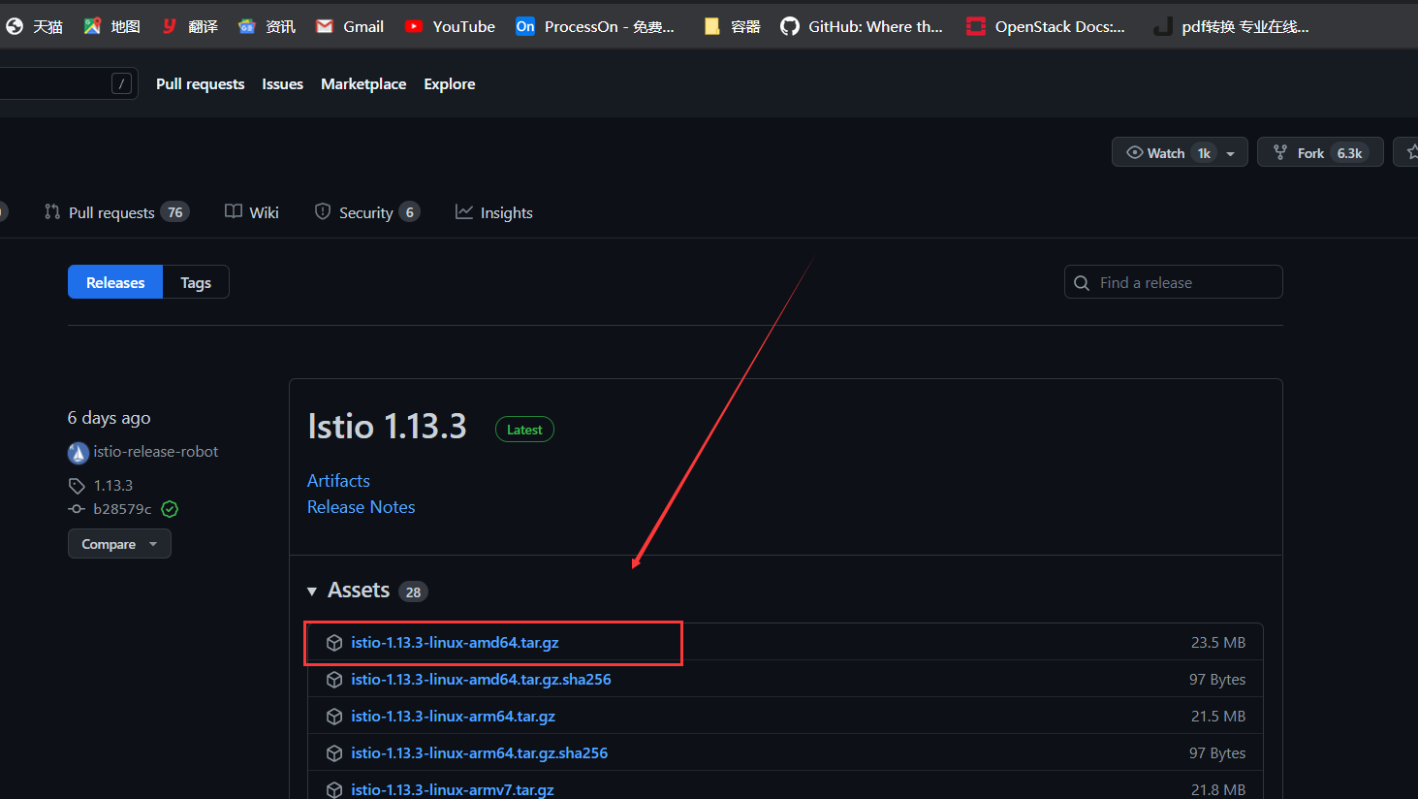
Task: Open the 地图 maps bookmark
Action: pyautogui.click(x=111, y=26)
